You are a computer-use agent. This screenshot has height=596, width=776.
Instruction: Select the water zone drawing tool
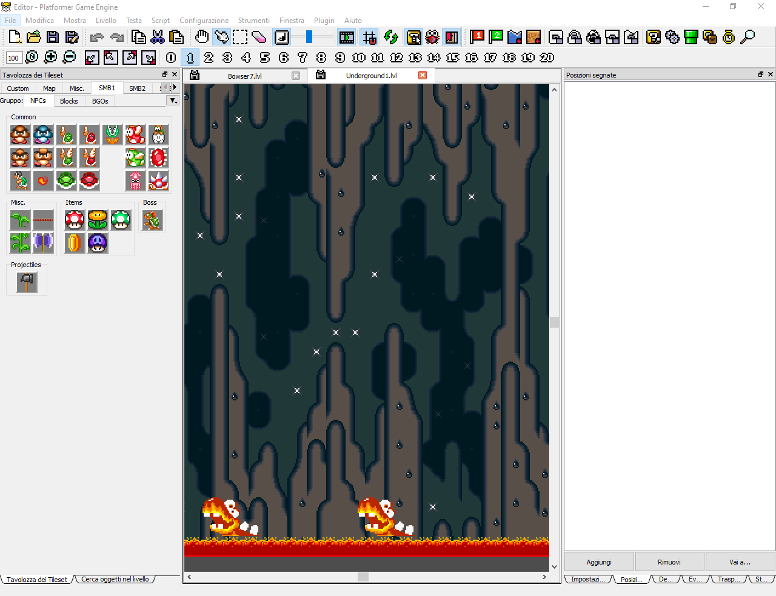(515, 37)
